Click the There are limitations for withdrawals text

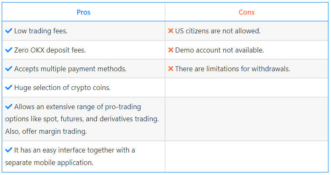point(233,69)
